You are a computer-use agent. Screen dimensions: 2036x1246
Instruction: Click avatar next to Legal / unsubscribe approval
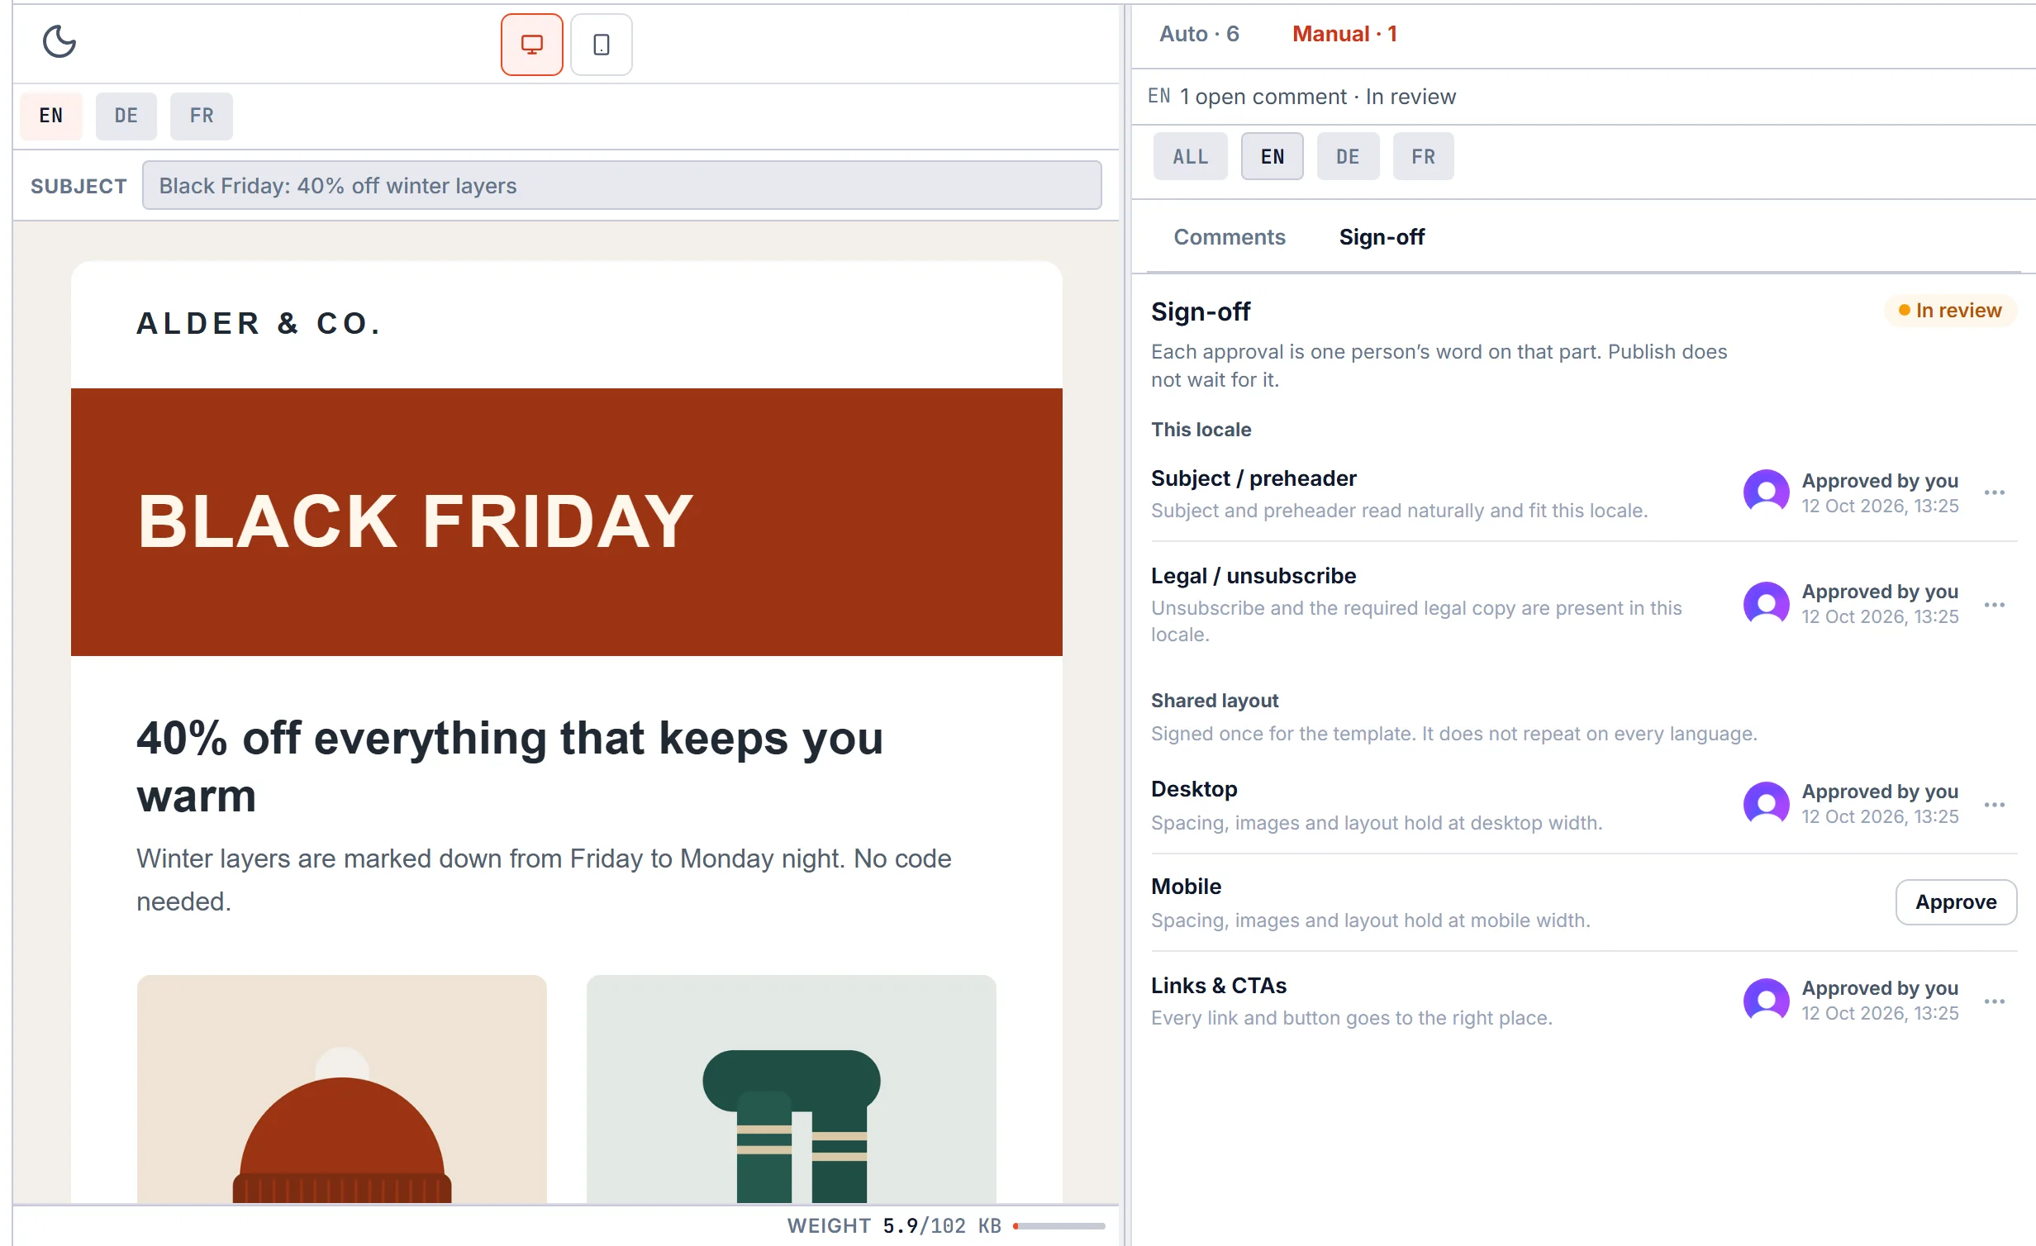[1766, 605]
